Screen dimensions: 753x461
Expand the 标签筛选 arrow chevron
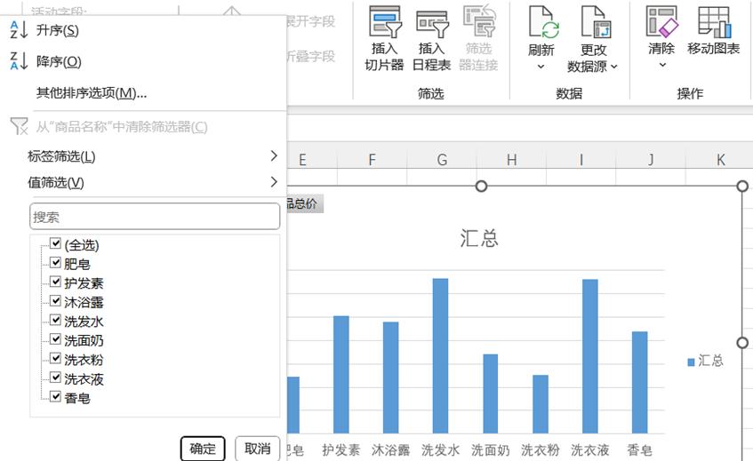[274, 156]
